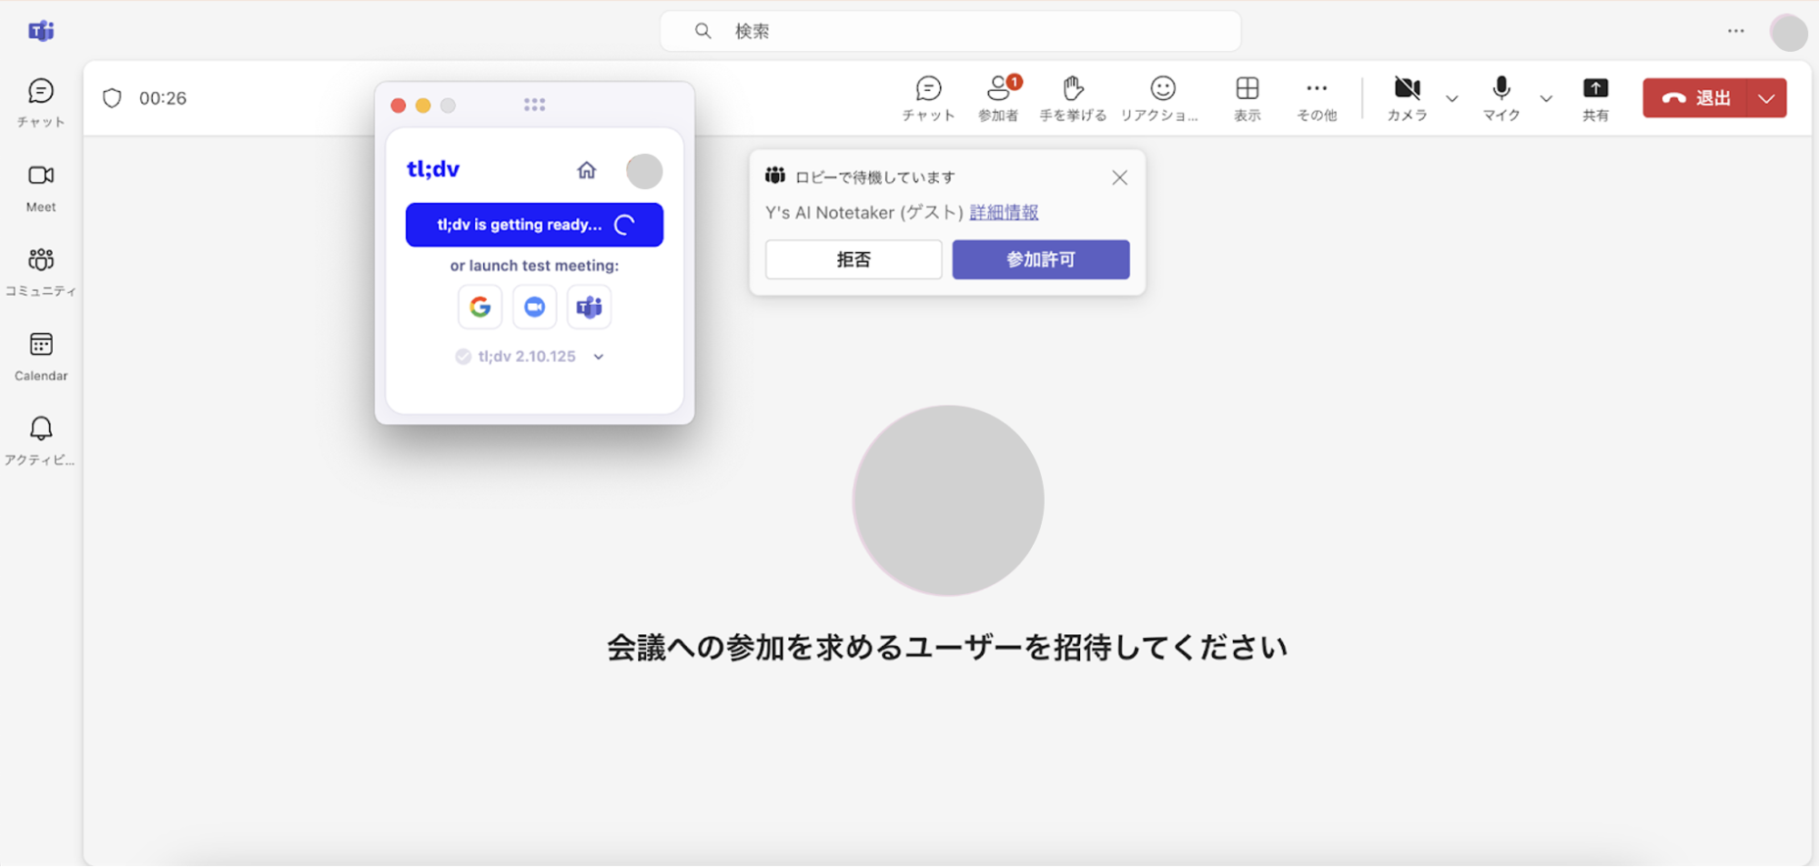Click 参加許可 to admit the guest

click(1040, 259)
